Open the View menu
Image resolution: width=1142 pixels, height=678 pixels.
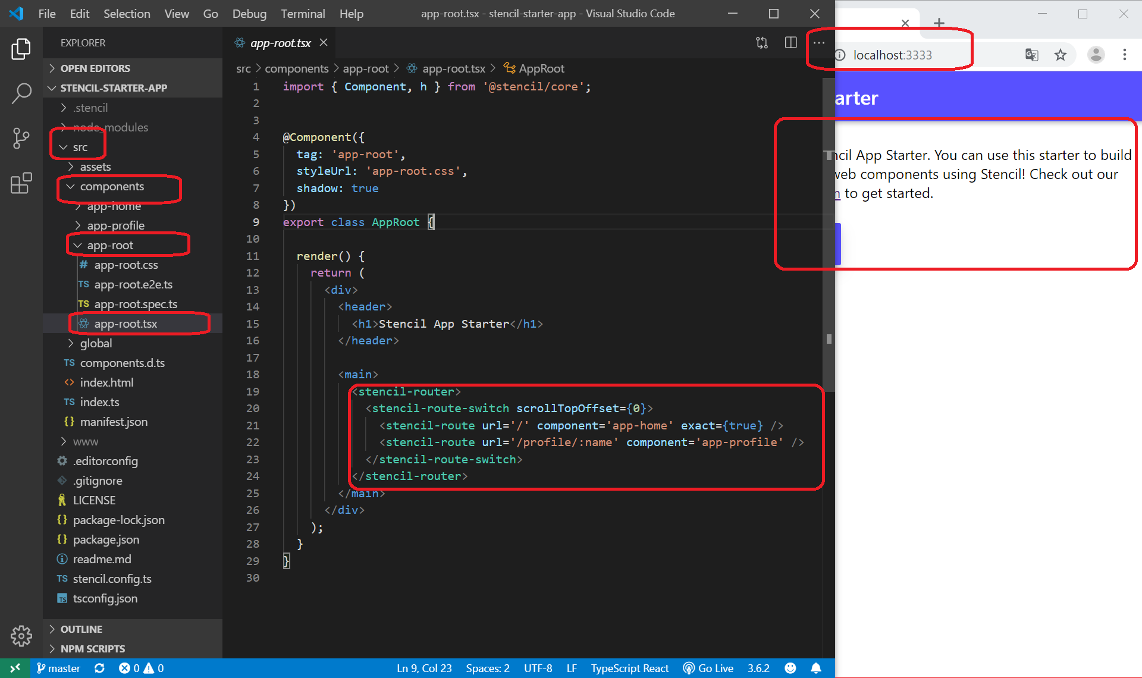click(x=177, y=14)
